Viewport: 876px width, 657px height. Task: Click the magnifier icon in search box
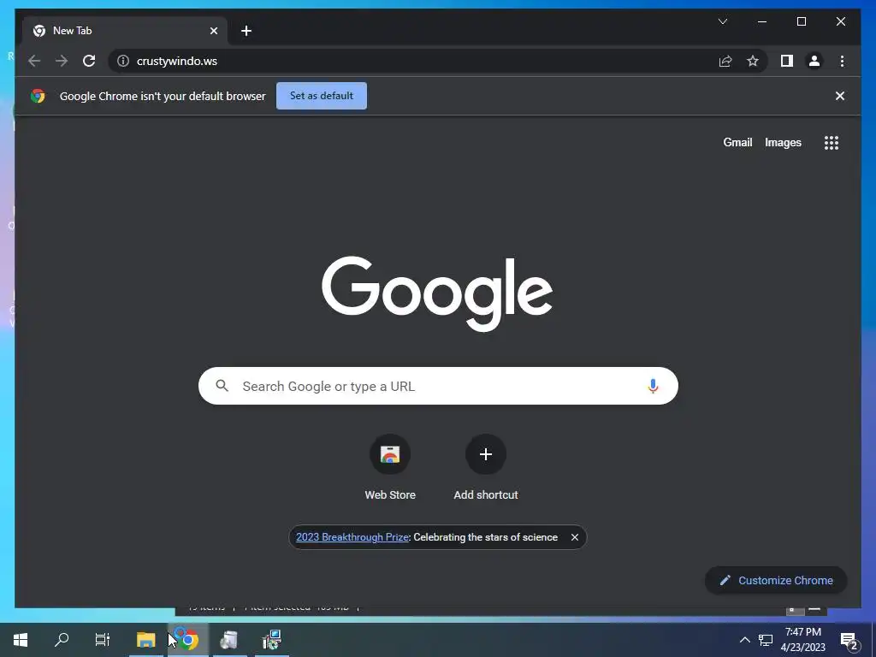(x=222, y=386)
